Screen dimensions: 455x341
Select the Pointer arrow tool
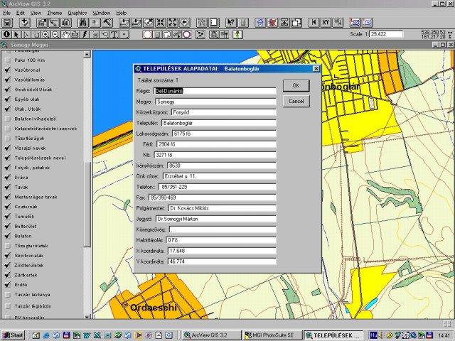coord(17,34)
